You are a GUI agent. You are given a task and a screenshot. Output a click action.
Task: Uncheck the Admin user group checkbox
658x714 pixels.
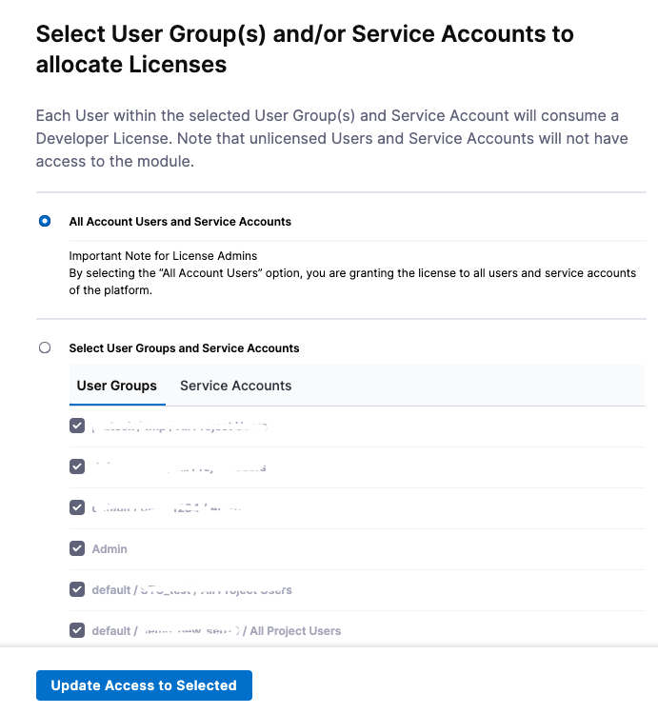(x=77, y=548)
